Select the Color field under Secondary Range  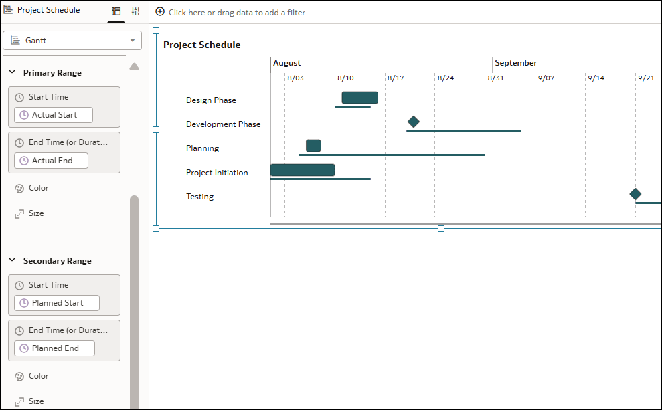click(31, 376)
